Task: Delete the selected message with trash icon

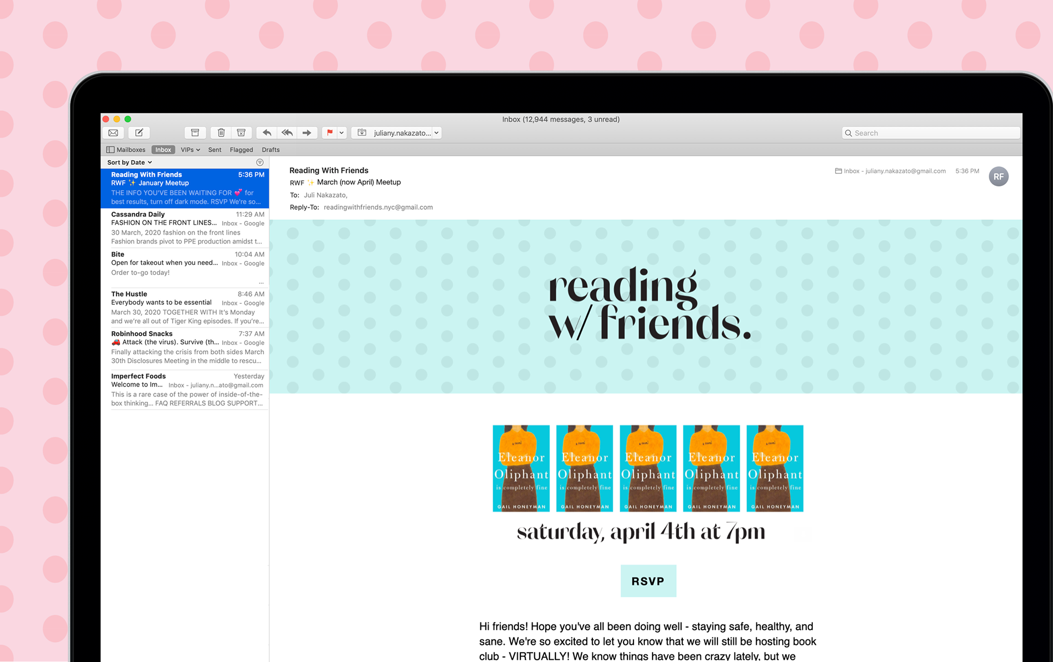Action: 221,133
